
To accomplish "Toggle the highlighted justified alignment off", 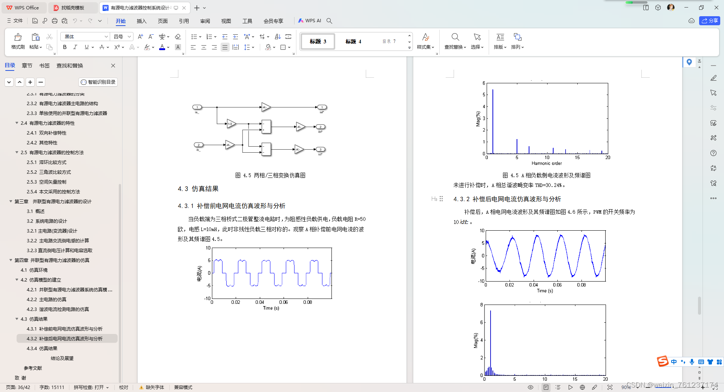I will (x=225, y=47).
